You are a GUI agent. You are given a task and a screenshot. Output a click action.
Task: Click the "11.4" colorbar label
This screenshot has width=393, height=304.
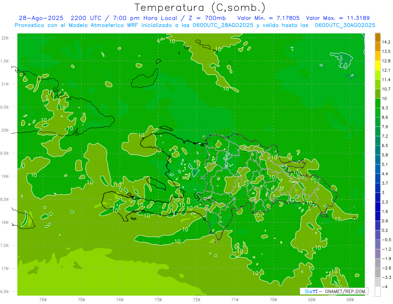[x=386, y=80]
